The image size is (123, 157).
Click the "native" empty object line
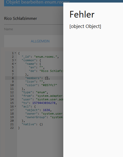[x=32, y=124]
